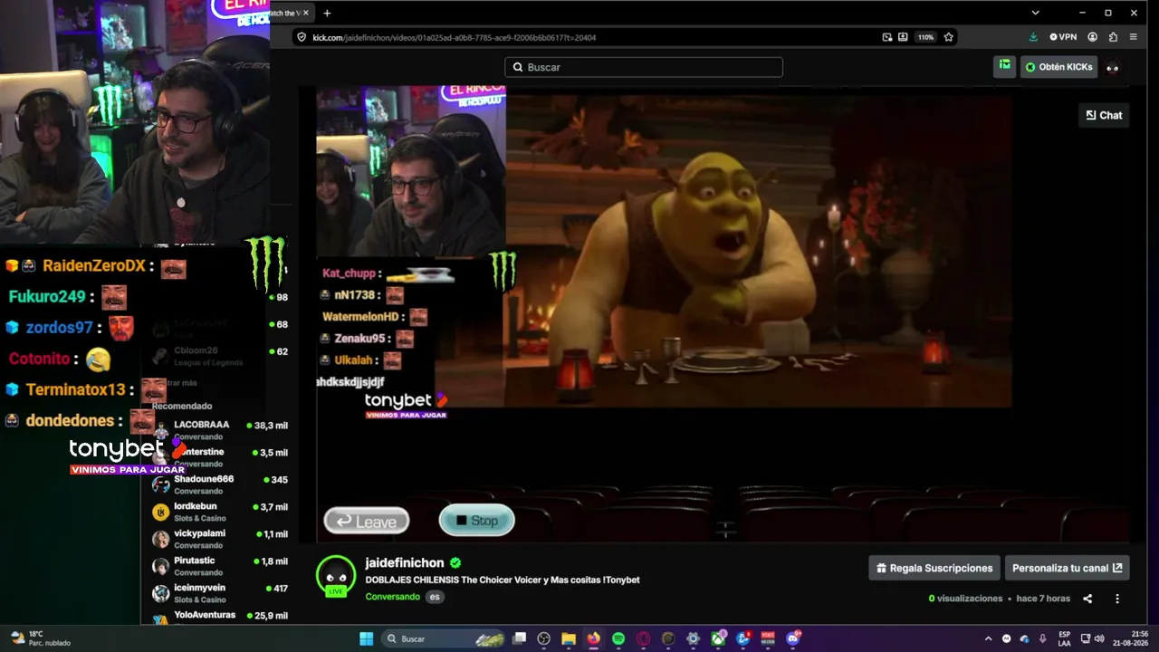Click the site security shield icon
The width and height of the screenshot is (1159, 652).
[x=302, y=37]
